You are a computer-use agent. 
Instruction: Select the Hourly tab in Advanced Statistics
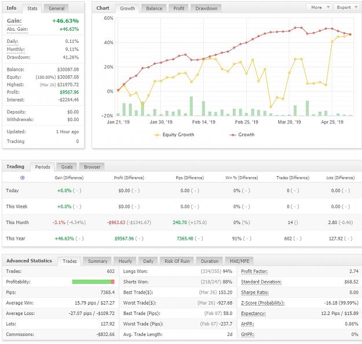125,261
